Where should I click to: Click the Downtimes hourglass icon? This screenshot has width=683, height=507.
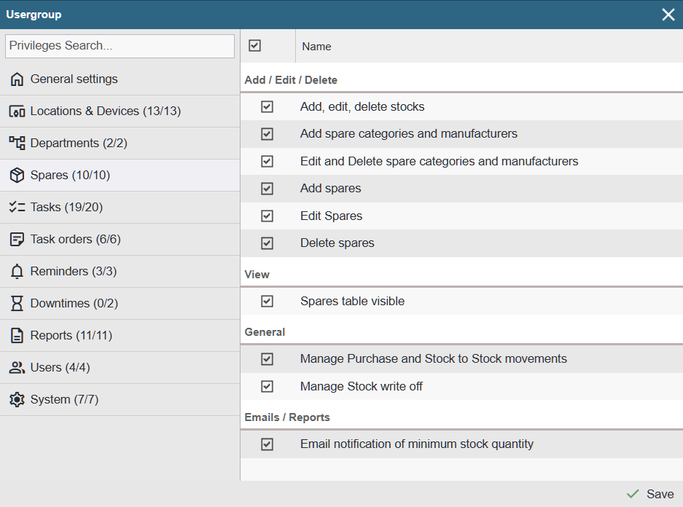tap(17, 304)
